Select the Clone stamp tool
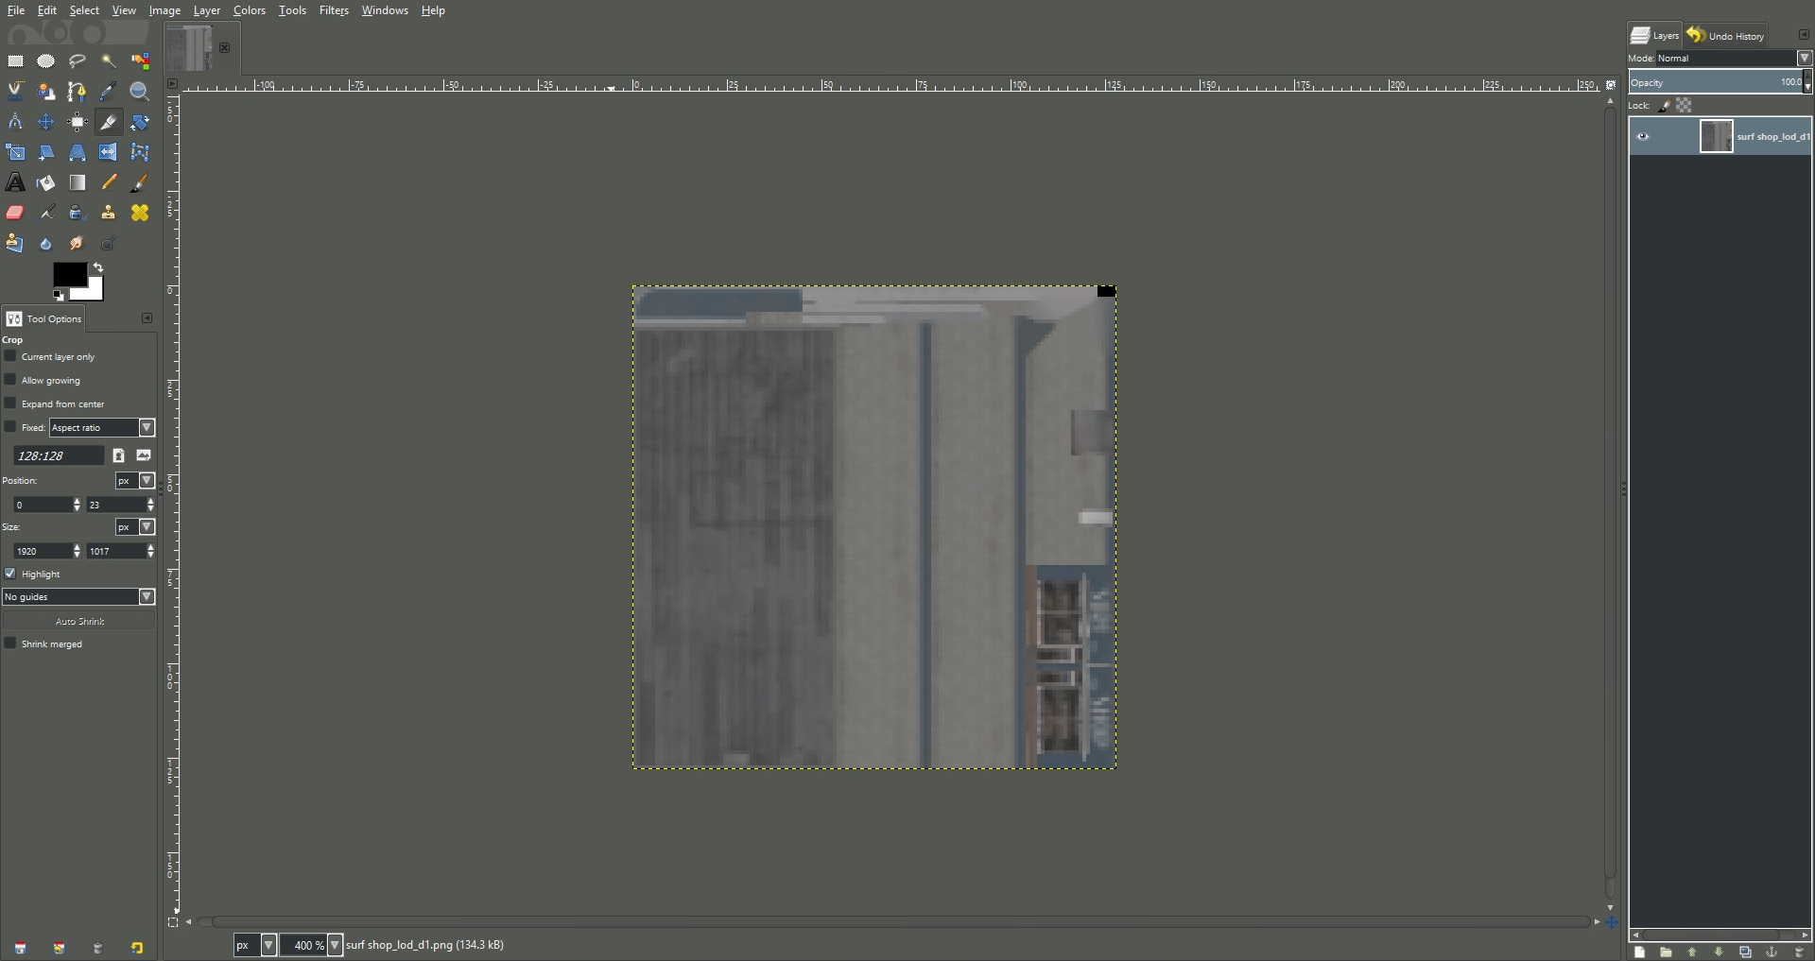The height and width of the screenshot is (961, 1815). pyautogui.click(x=109, y=213)
